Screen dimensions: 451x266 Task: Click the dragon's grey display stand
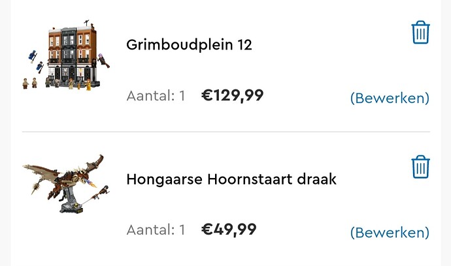69,205
